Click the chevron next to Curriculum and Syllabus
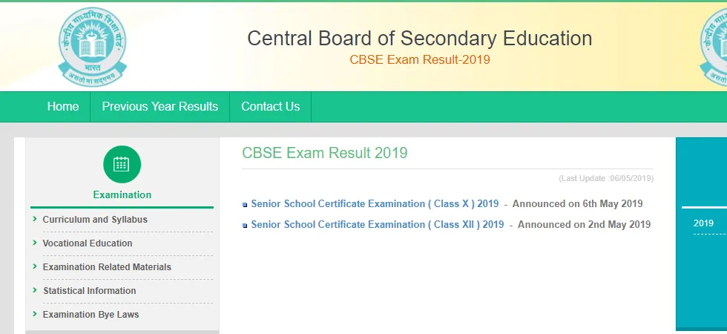727x334 pixels. click(x=35, y=218)
